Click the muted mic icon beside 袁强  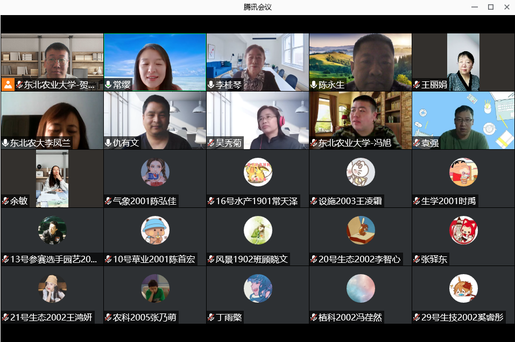point(417,143)
